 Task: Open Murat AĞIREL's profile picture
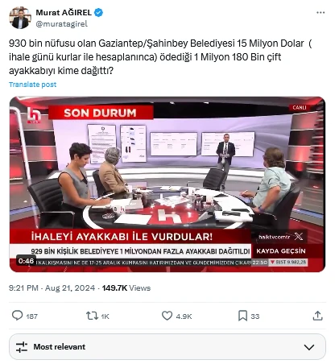pos(20,18)
